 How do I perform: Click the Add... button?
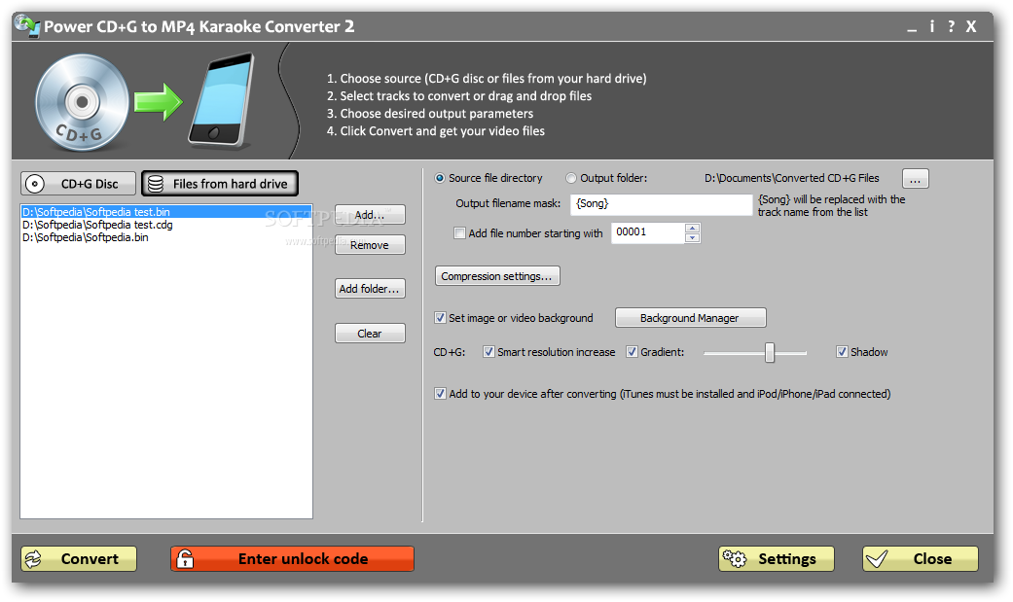tap(370, 215)
